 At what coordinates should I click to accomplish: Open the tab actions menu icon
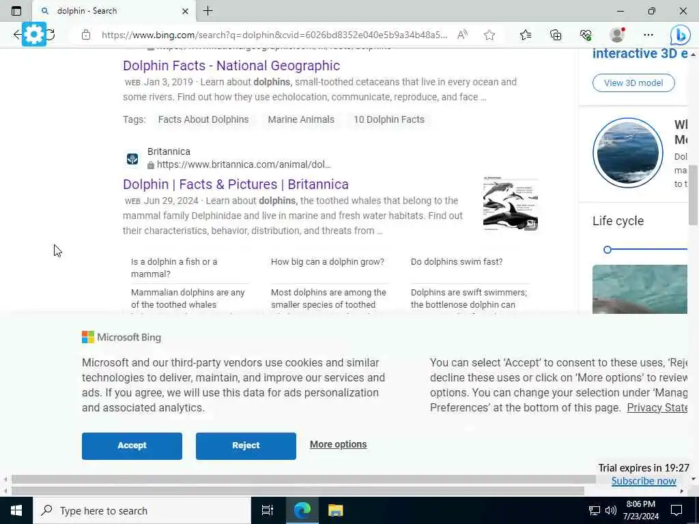click(16, 11)
